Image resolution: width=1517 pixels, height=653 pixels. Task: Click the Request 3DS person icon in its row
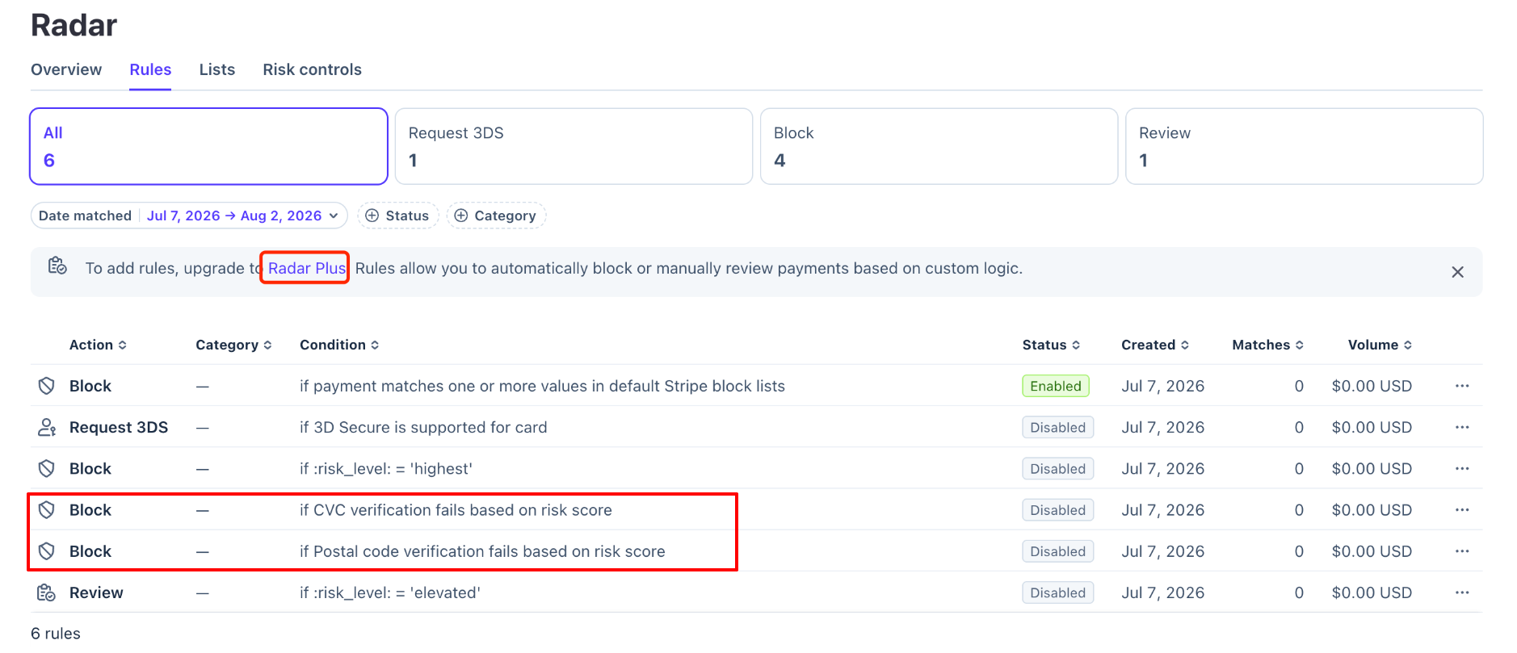[47, 427]
